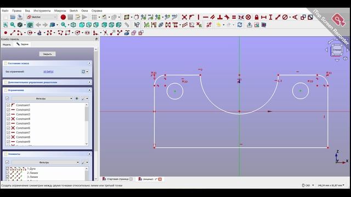Viewport: 351px width, 197px height.
Task: Select the Polyline drawing tool
Action: click(60, 33)
